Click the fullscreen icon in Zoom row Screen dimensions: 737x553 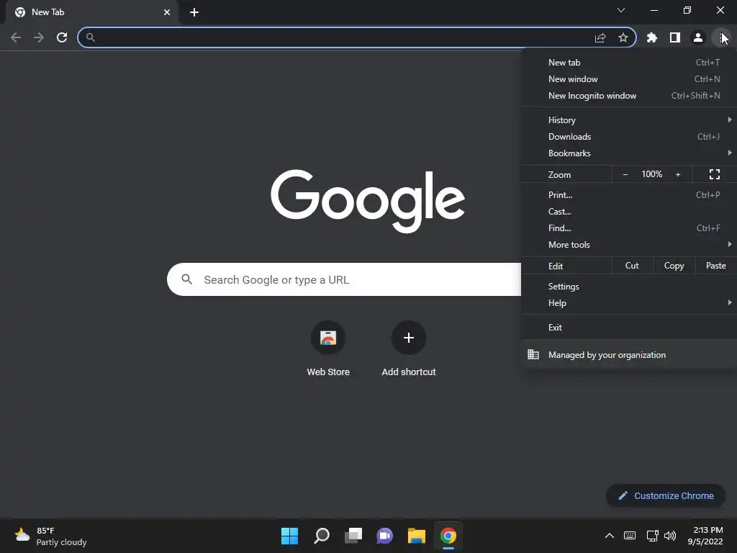tap(715, 174)
